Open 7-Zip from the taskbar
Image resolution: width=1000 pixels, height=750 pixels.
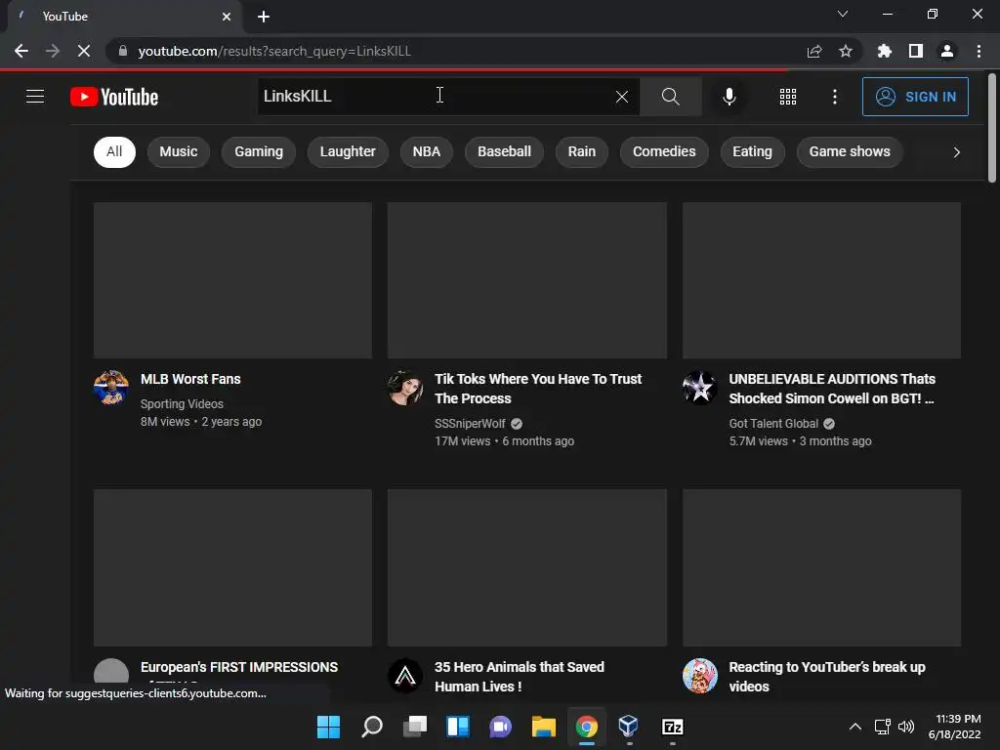[x=672, y=727]
